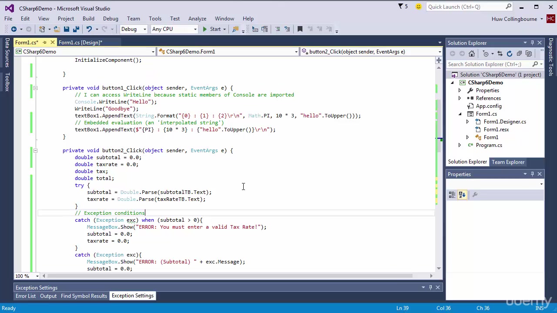Click the notifications flag icon

401,7
